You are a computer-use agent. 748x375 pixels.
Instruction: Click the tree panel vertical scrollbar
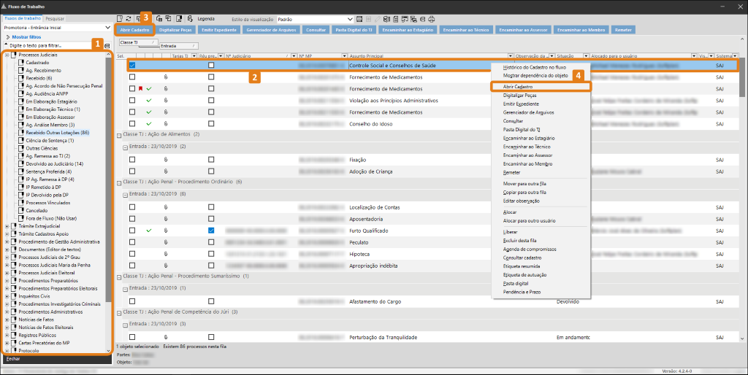[x=108, y=181]
